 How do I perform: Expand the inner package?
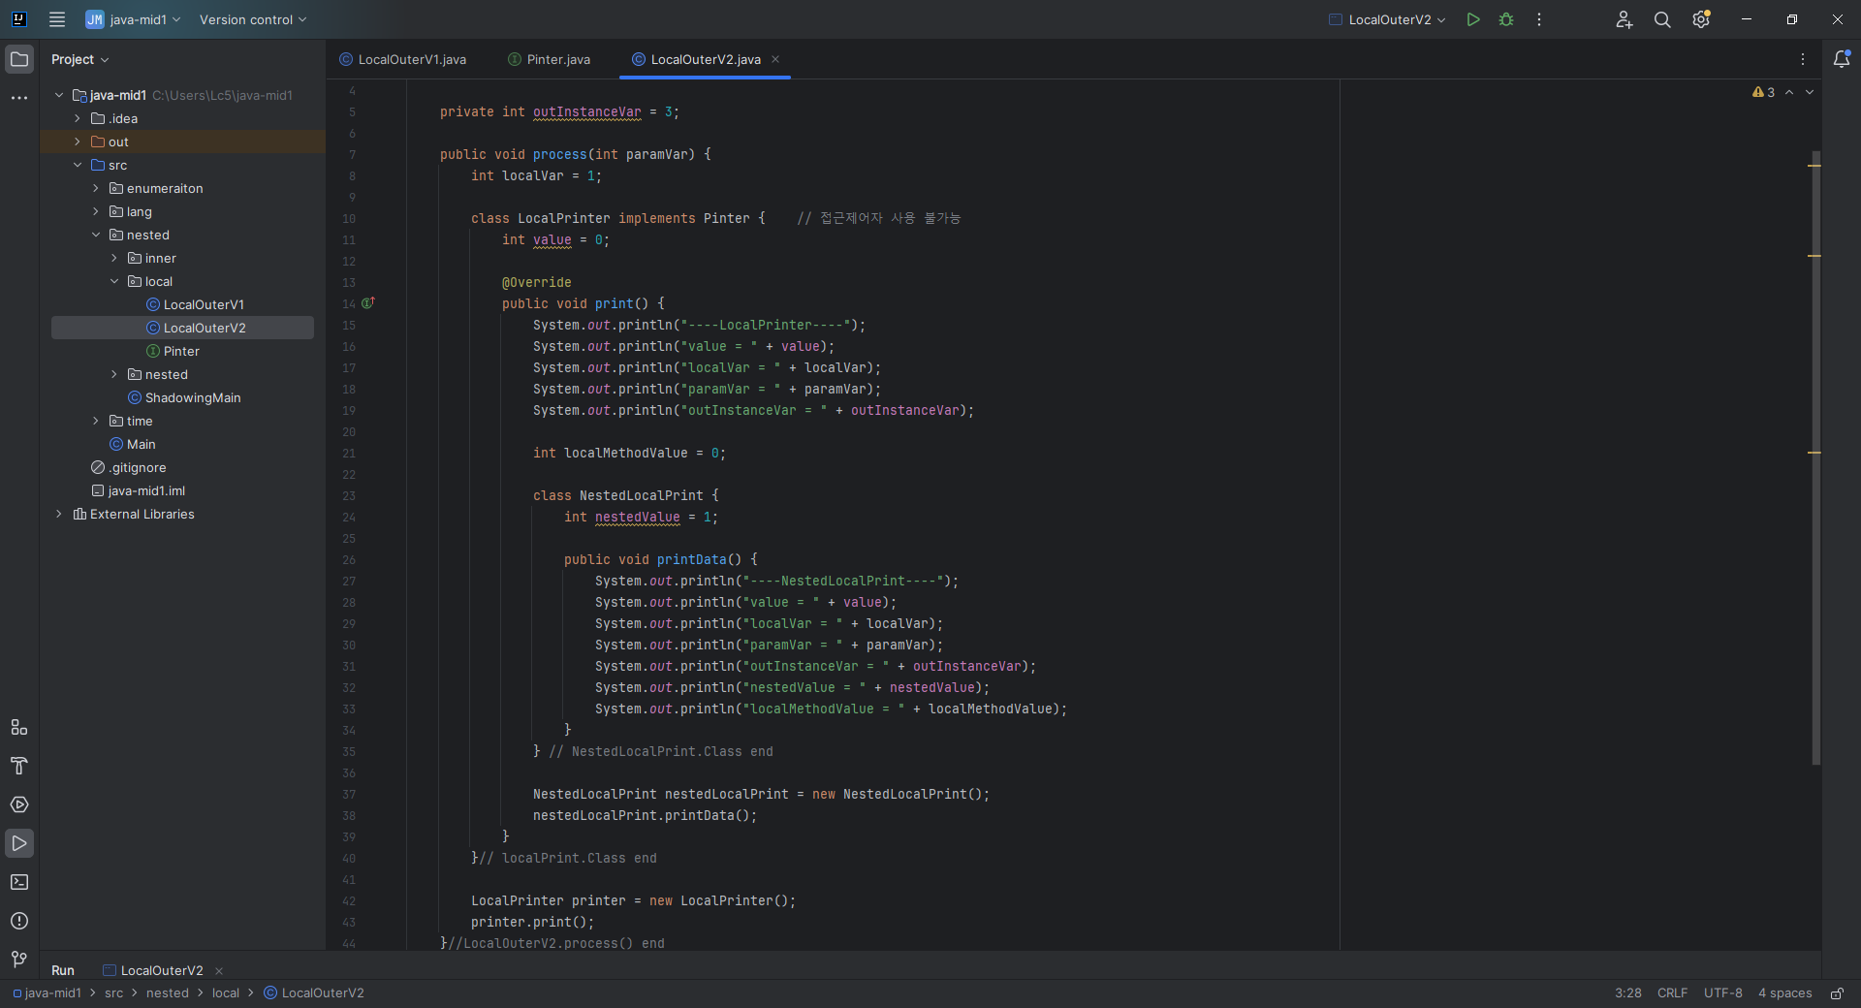114,258
